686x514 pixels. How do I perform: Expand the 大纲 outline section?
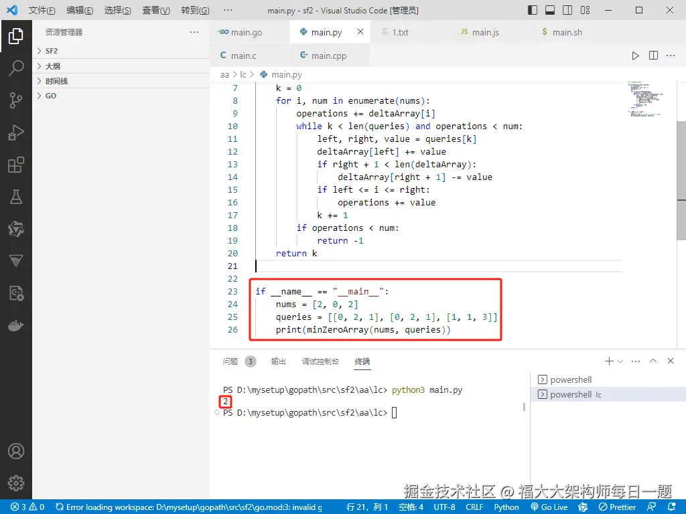coord(121,66)
